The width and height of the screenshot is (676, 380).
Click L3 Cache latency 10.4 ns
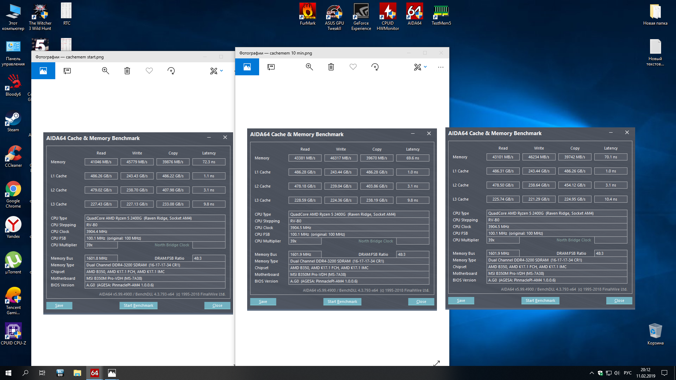point(611,199)
